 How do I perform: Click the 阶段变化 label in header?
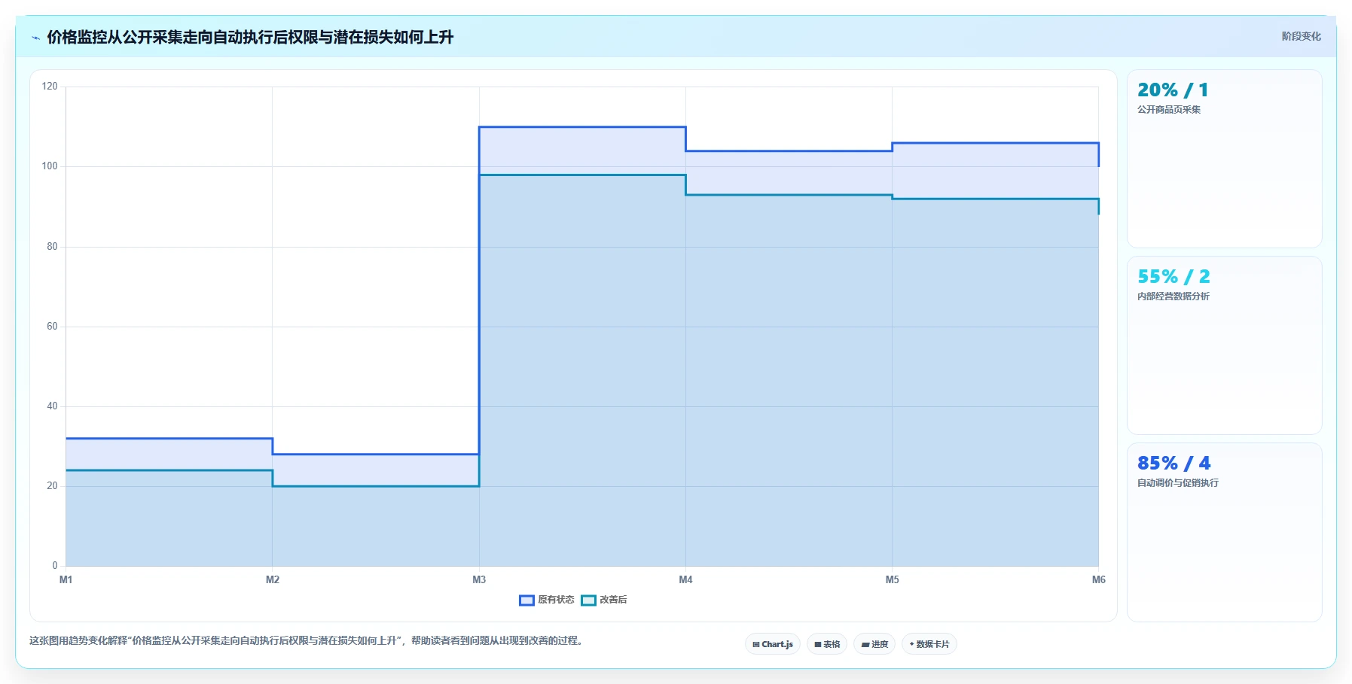click(1301, 36)
